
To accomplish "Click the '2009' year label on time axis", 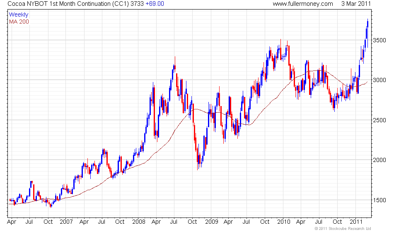I will [212, 222].
